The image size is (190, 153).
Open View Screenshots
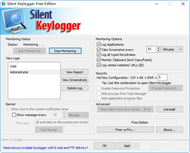[x=75, y=80]
